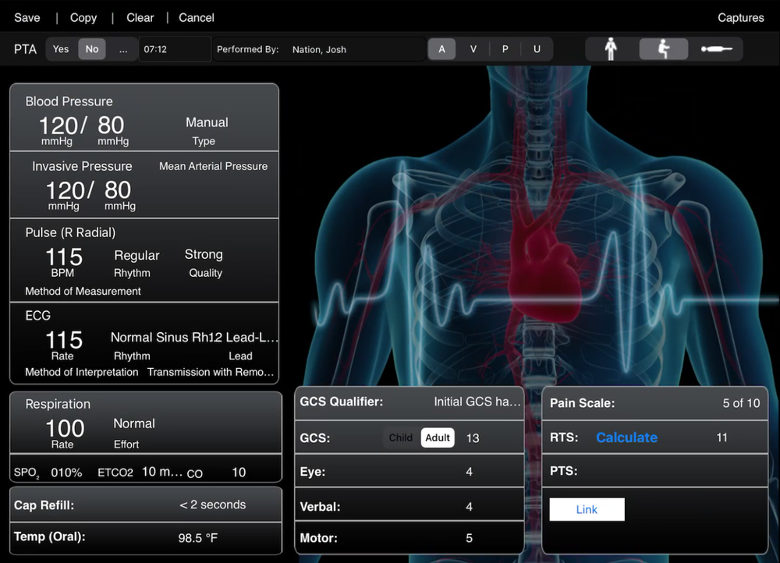Open the Captures screen
The width and height of the screenshot is (780, 563).
point(740,17)
